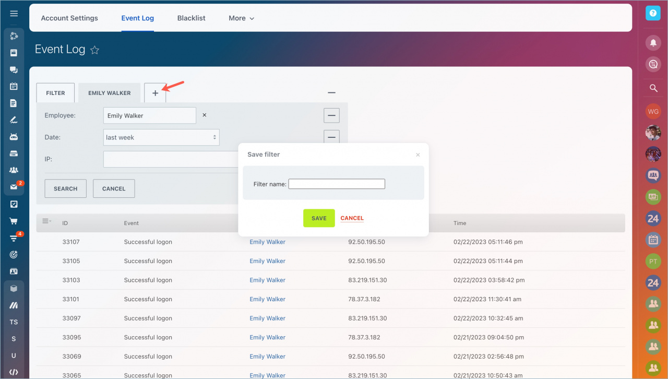
Task: Sort by the Event column header
Action: [132, 223]
